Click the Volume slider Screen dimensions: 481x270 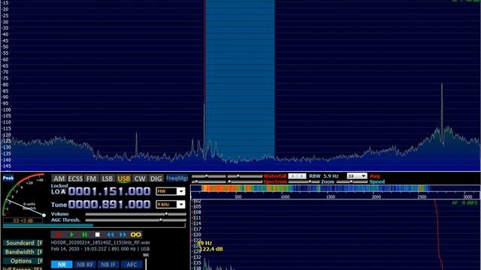pos(135,214)
